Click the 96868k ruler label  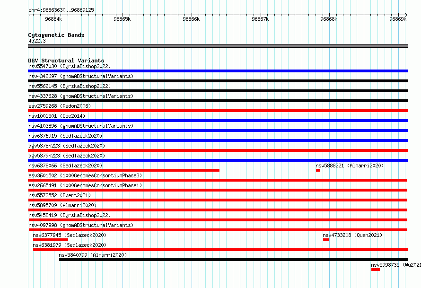(329, 19)
